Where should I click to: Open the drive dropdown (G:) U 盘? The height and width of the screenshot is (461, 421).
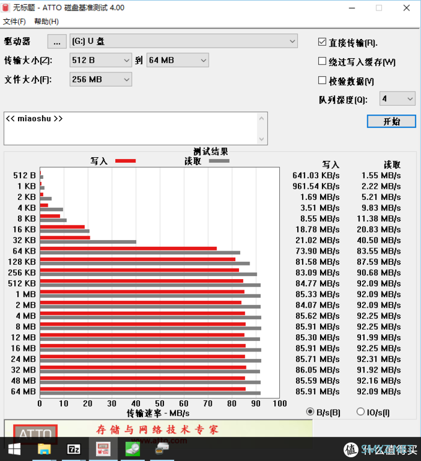tap(184, 41)
